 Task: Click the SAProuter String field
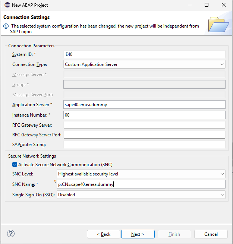144,145
